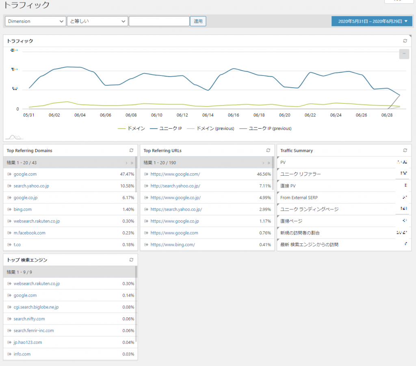
Task: Refresh the トップ 検索エンジン panel
Action: coord(131,260)
